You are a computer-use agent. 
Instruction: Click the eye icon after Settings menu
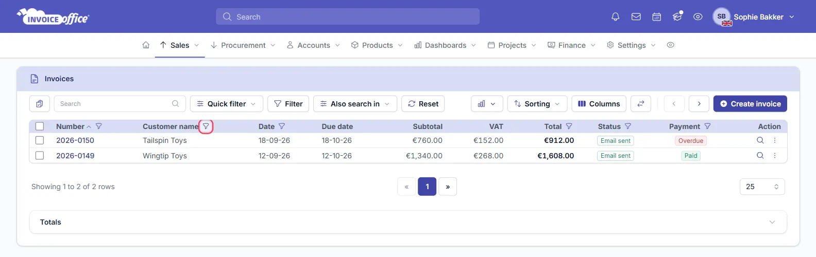click(670, 45)
